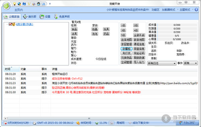Image resolution: width=201 pixels, height=127 pixels.
Task: Sort the log by 事件 column header
Action: tap(46, 69)
